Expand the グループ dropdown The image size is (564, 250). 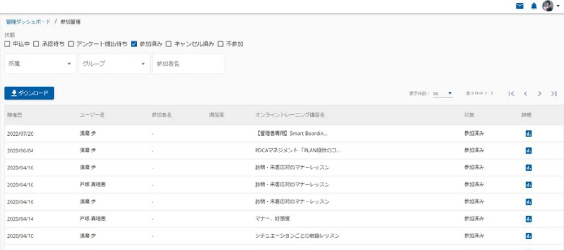115,64
